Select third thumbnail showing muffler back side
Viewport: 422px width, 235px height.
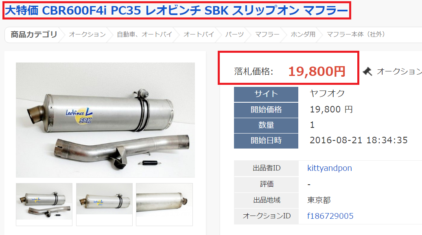pyautogui.click(x=164, y=205)
